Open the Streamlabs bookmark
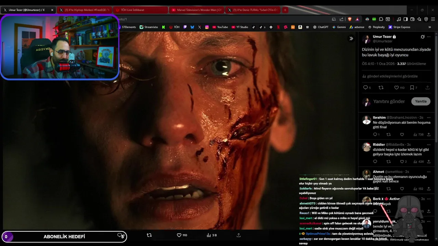Viewport: 438px width, 246px height. click(x=149, y=27)
